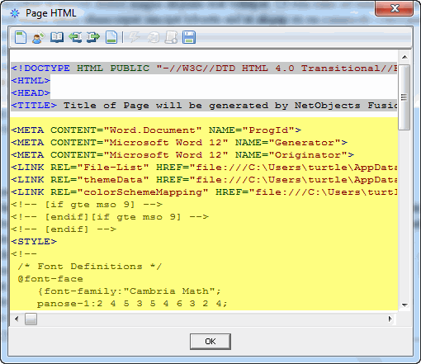
Task: Click the vertical scrollbar down arrow
Action: pyautogui.click(x=404, y=305)
